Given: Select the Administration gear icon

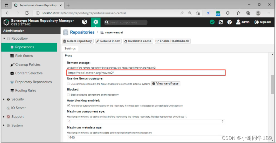Looking at the screenshot, I should click(95, 22).
